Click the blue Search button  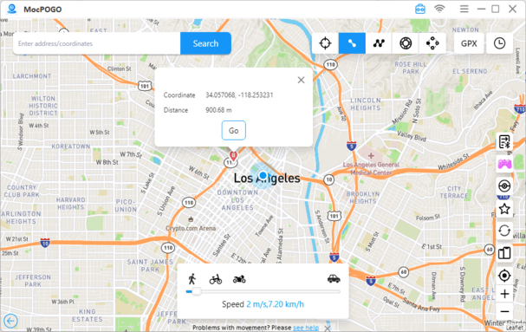pos(205,43)
